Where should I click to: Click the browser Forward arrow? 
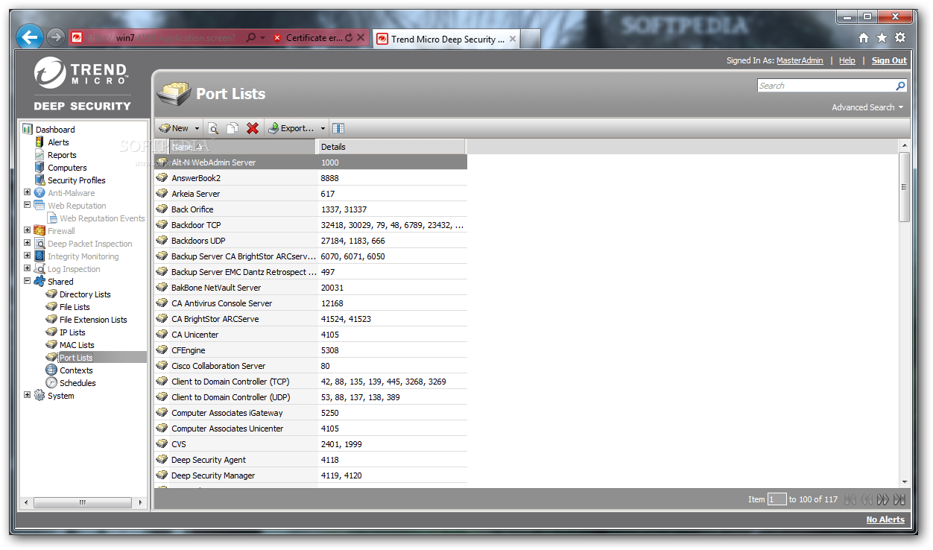pyautogui.click(x=55, y=37)
